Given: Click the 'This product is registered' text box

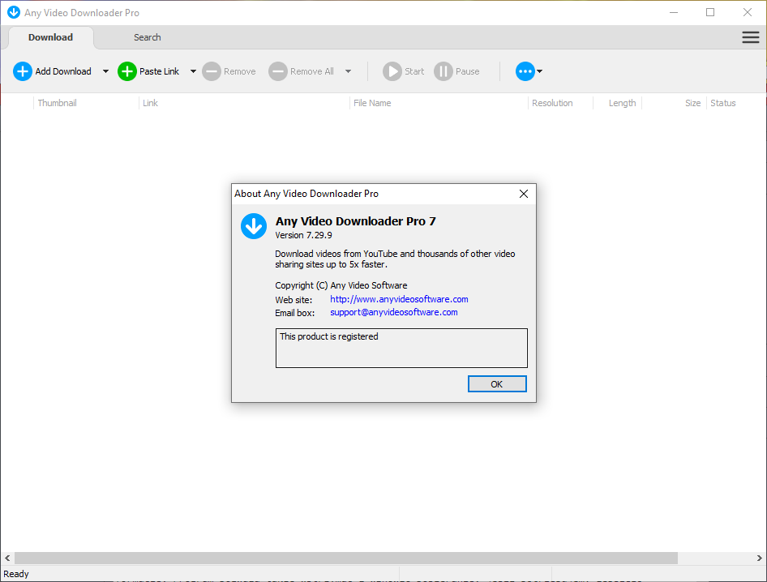Looking at the screenshot, I should click(401, 349).
